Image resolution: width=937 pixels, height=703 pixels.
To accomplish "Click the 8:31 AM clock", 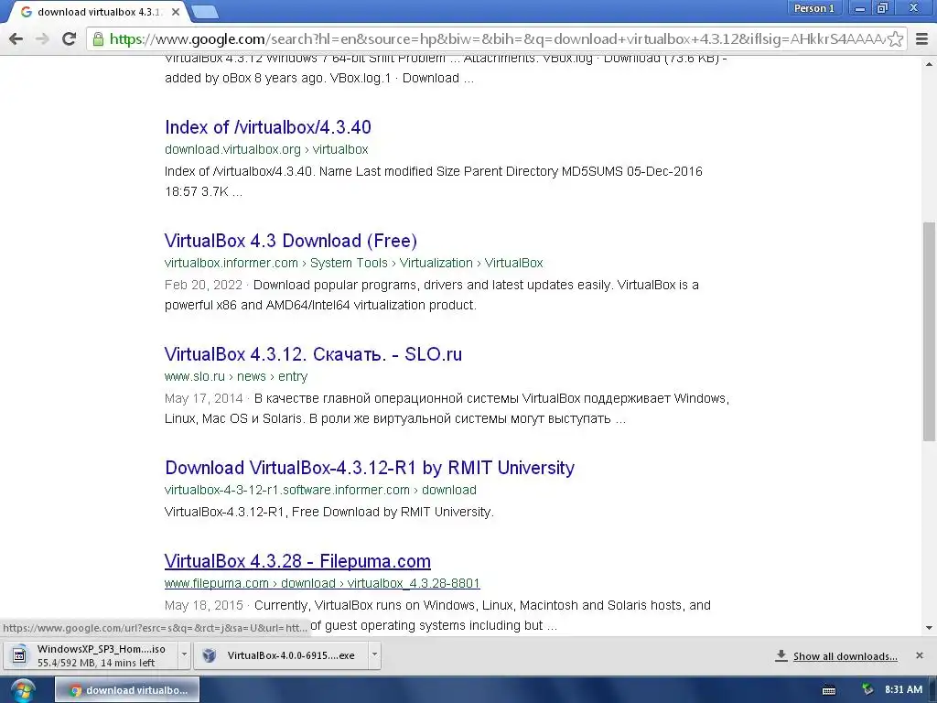I will [903, 690].
